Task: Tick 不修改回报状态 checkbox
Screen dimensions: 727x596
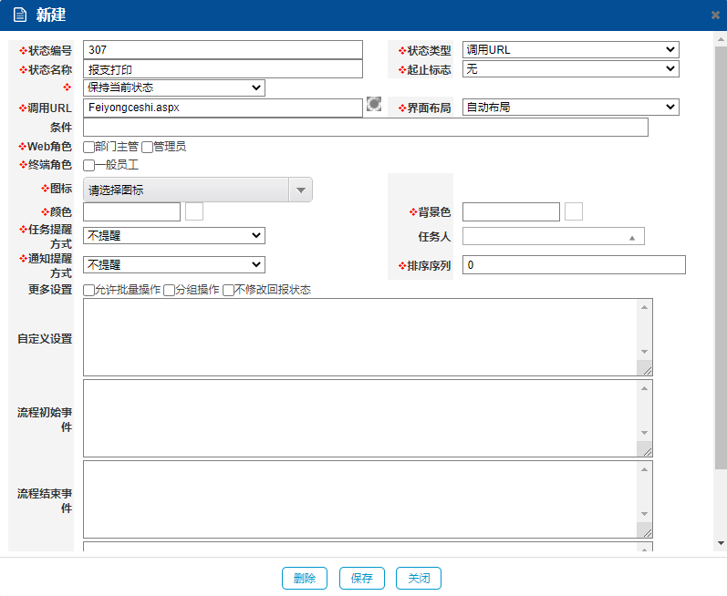Action: tap(229, 291)
